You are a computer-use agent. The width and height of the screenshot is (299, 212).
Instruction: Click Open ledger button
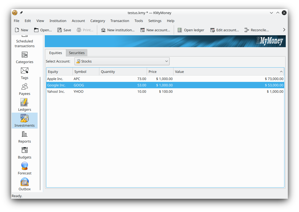coord(191,30)
